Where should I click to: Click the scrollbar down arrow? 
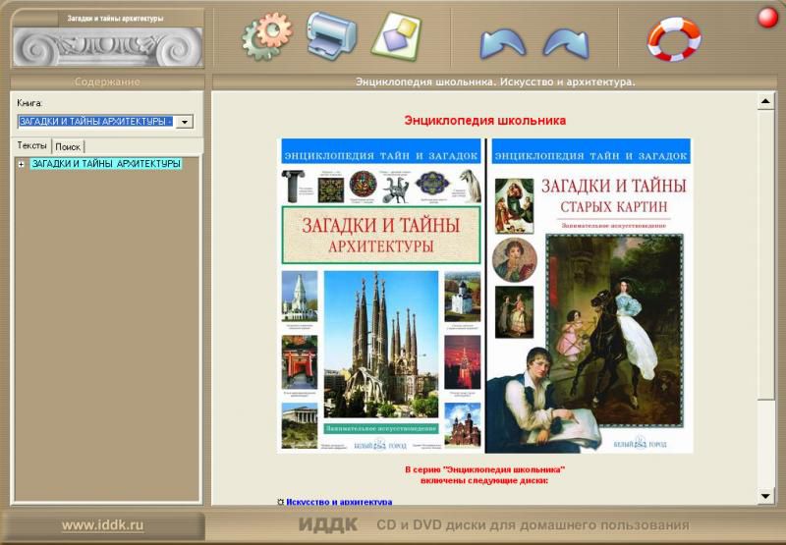coord(765,496)
